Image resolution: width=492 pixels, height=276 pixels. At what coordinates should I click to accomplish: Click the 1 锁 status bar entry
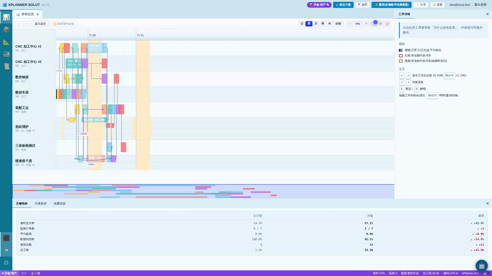click(36, 273)
